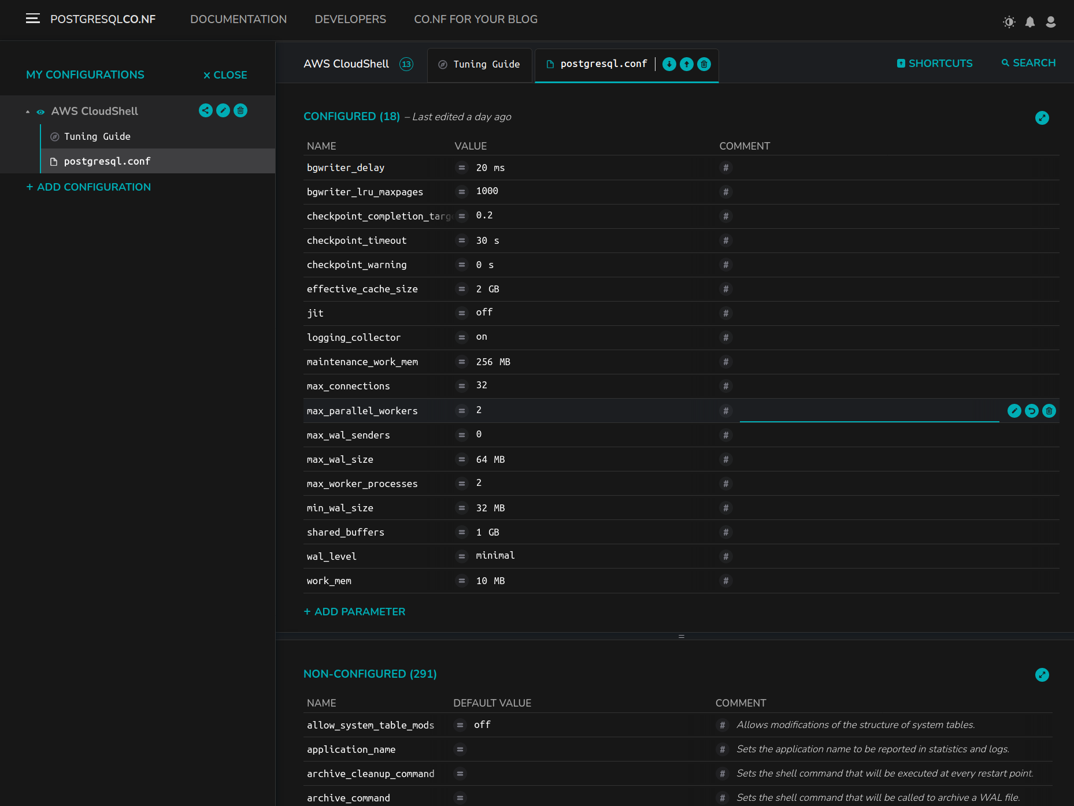Toggle the light/dark theme switch
The height and width of the screenshot is (806, 1074).
pyautogui.click(x=1009, y=22)
